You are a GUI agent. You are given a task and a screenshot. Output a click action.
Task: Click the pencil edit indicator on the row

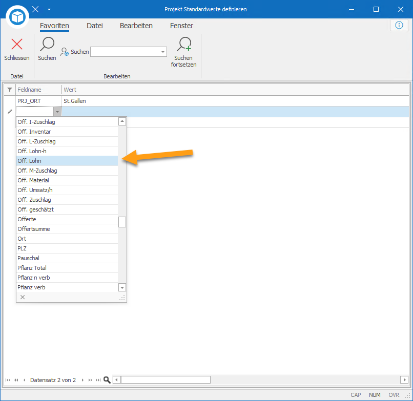point(10,112)
